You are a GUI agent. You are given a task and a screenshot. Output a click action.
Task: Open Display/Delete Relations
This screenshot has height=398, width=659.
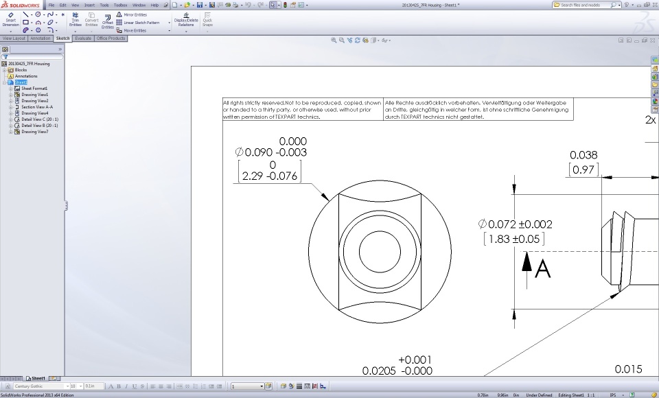(x=186, y=20)
